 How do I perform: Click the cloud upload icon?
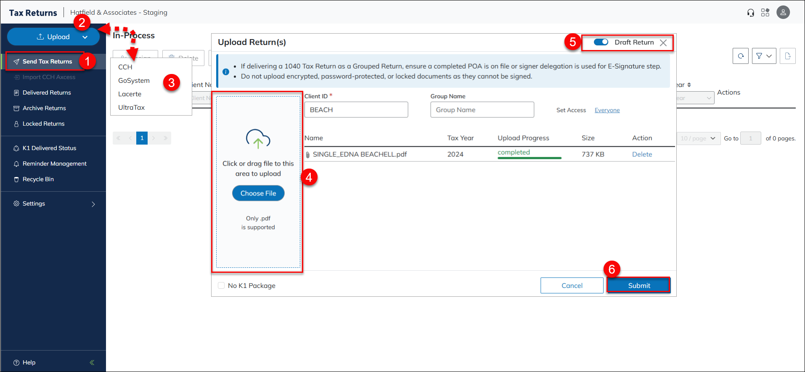coord(258,139)
